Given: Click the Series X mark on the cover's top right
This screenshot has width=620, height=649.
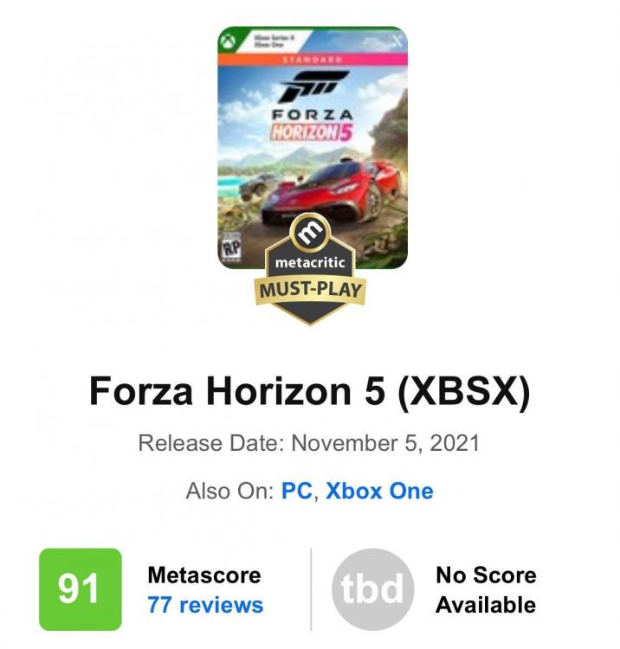Looking at the screenshot, I should (397, 41).
